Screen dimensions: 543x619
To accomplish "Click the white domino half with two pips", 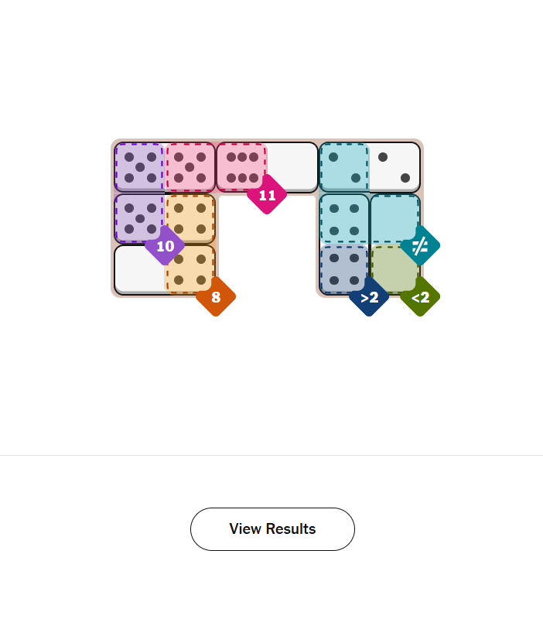I will pyautogui.click(x=394, y=167).
